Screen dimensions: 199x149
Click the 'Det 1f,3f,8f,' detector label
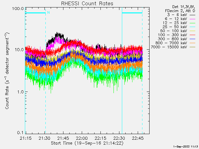(183, 7)
